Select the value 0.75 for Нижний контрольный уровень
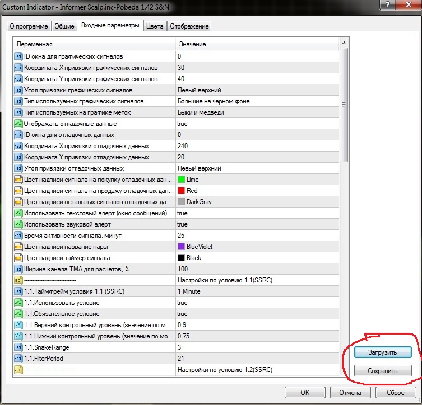The height and width of the screenshot is (405, 422). click(183, 336)
